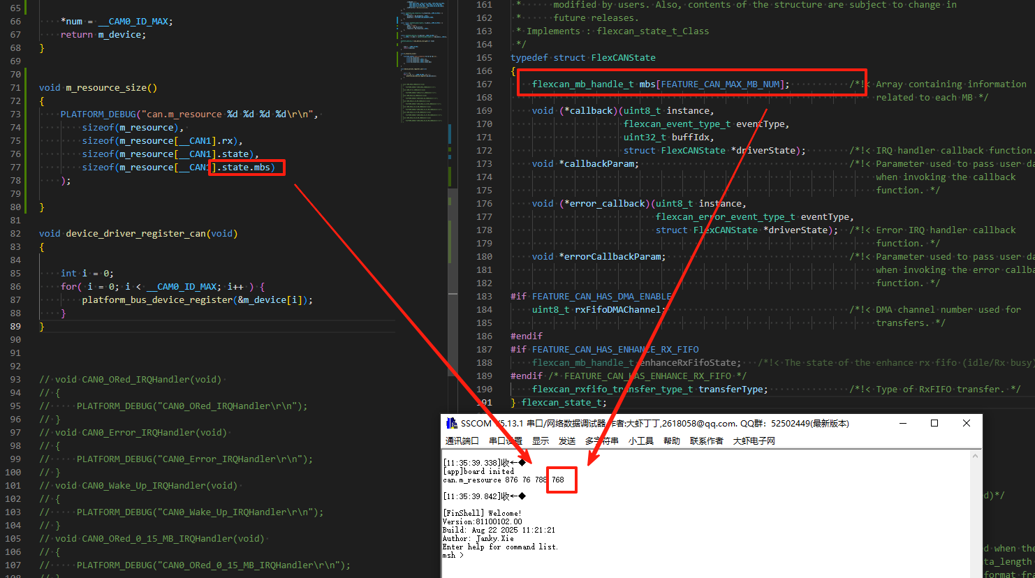This screenshot has height=578, width=1035.
Task: Click 'void *errorCallbackParam;' member
Action: coord(599,256)
